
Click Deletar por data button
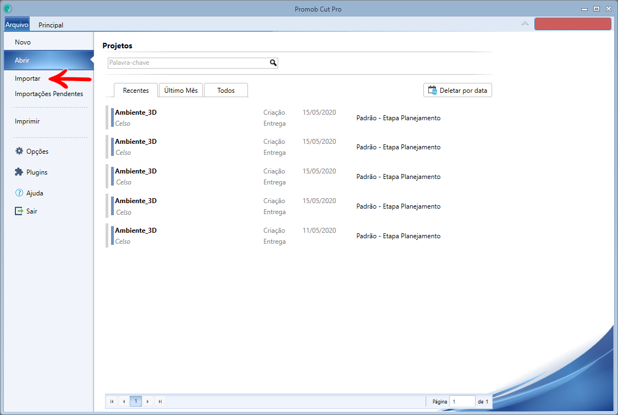pyautogui.click(x=457, y=91)
